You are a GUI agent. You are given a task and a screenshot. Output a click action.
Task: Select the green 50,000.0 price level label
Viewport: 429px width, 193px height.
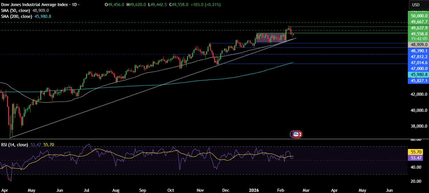(418, 16)
